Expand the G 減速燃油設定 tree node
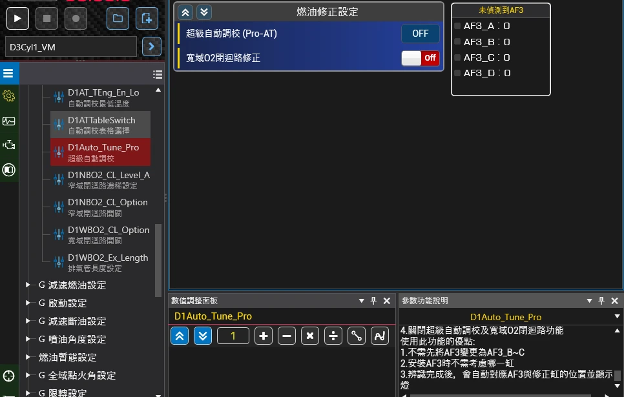624x397 pixels. 28,285
